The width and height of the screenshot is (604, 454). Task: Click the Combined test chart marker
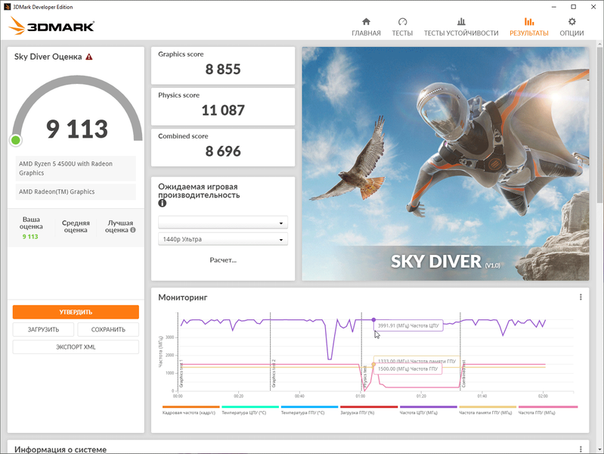464,373
